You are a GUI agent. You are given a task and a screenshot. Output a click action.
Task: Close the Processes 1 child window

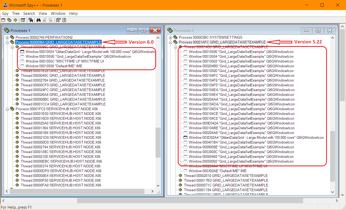tap(155, 30)
